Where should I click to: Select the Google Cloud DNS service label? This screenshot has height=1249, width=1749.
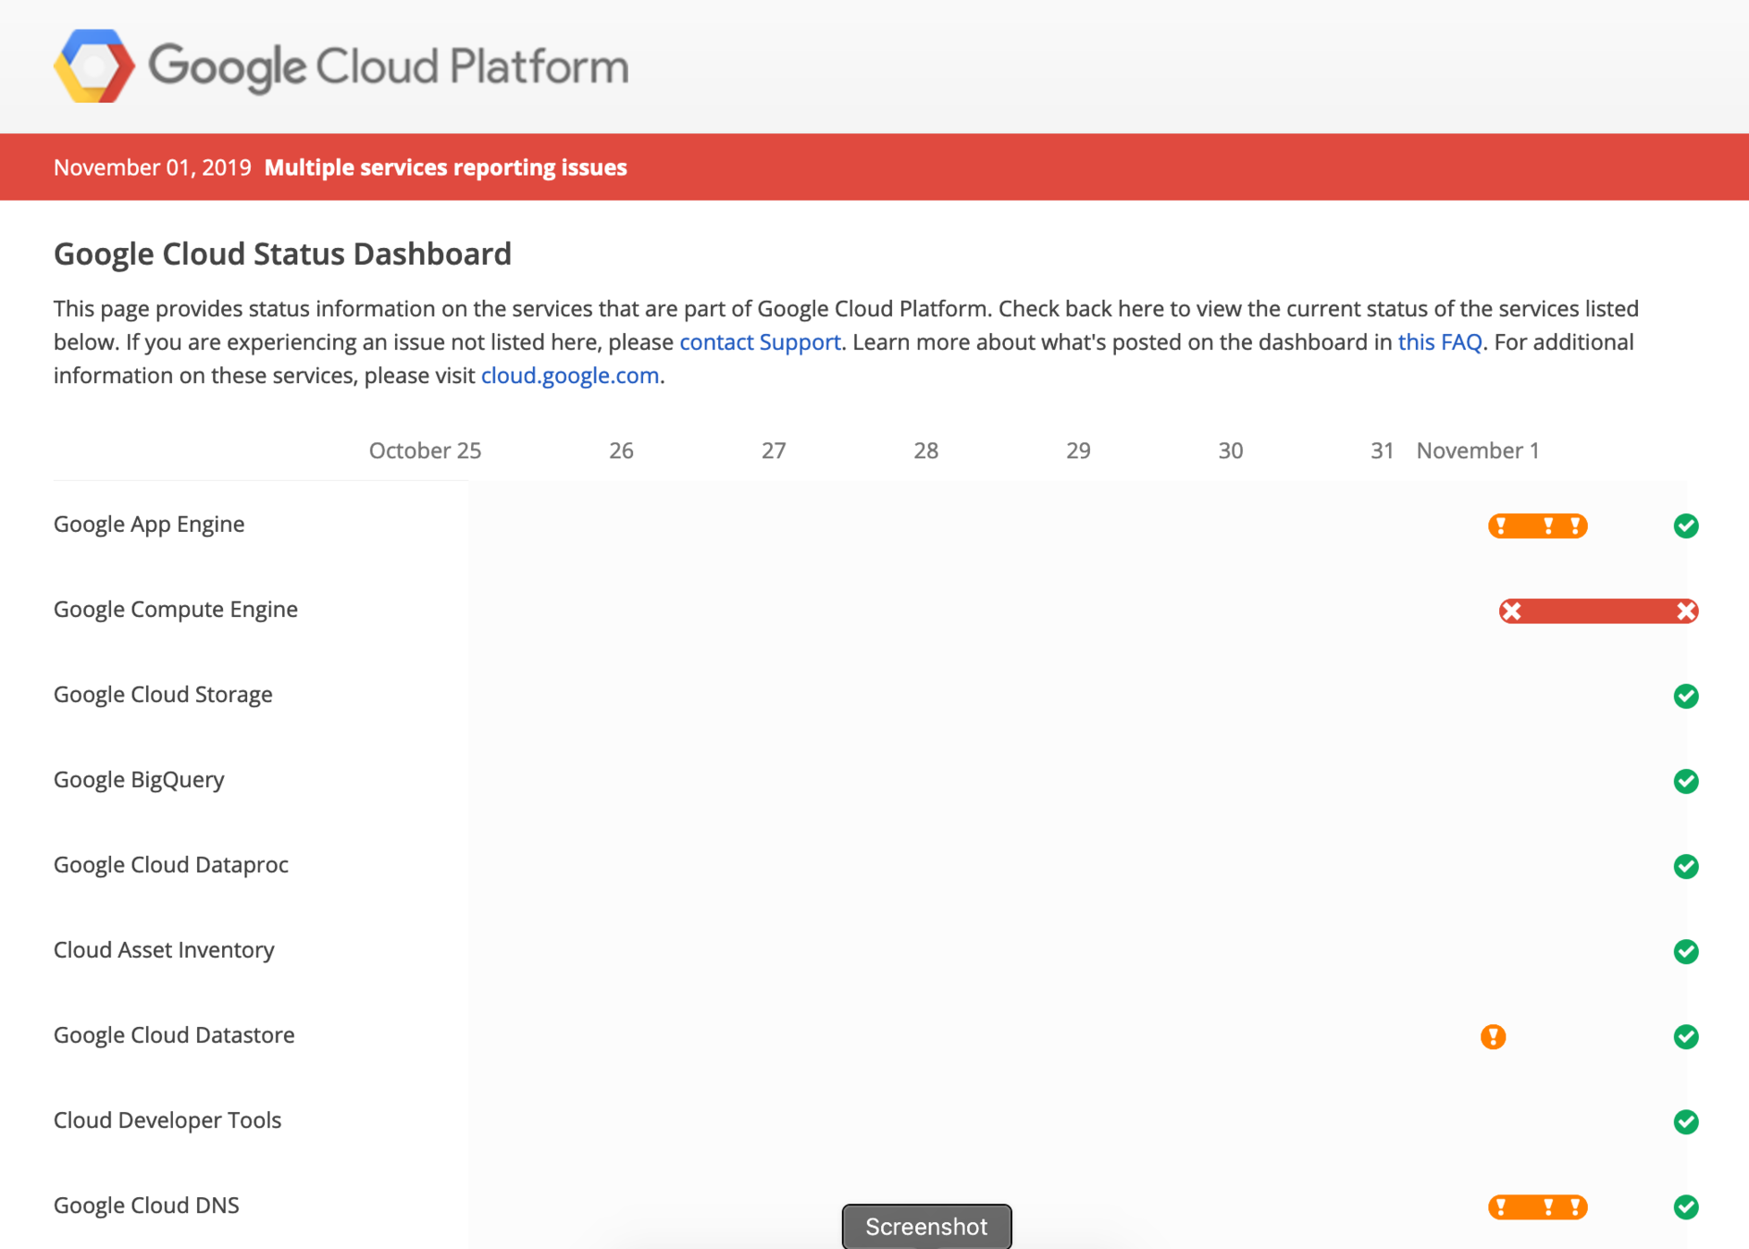tap(146, 1206)
